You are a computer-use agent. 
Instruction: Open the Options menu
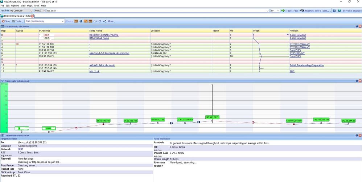point(15,5)
